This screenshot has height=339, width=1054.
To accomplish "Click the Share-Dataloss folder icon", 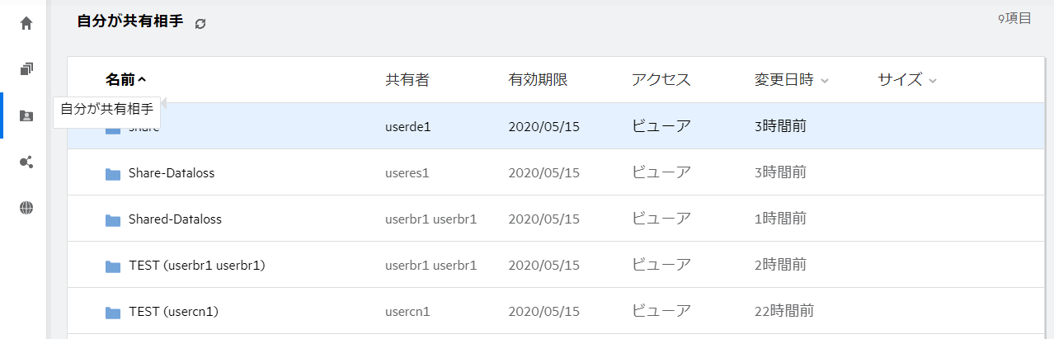I will click(x=113, y=174).
